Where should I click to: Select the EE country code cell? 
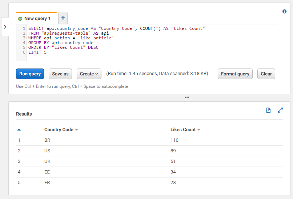click(47, 172)
